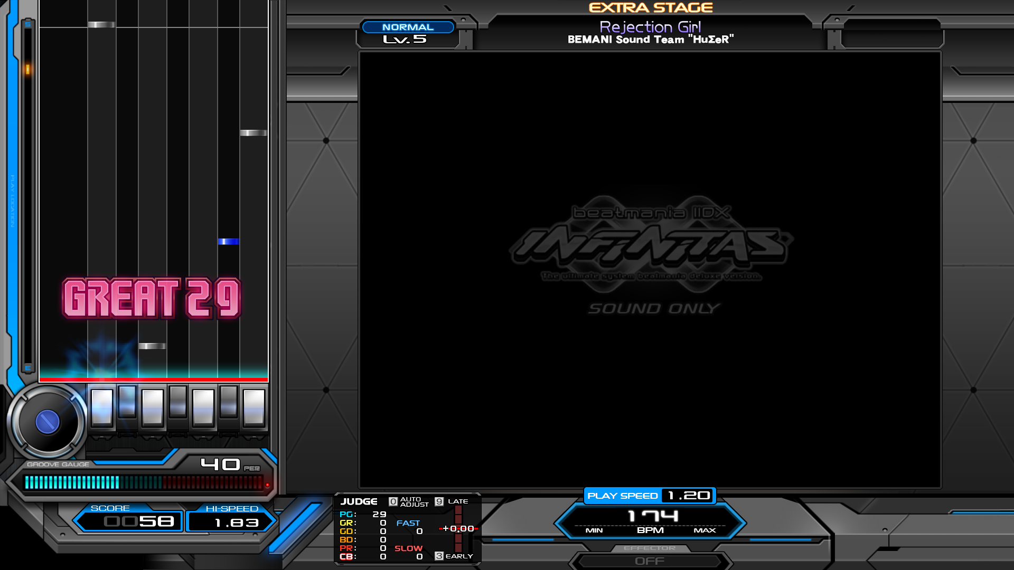Viewport: 1014px width, 570px height.
Task: Open the PLAY SPEED 1.20 selector
Action: tap(650, 496)
